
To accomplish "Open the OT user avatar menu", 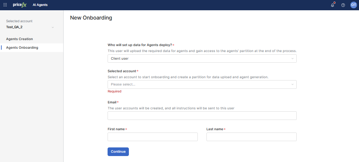I will pos(353,5).
